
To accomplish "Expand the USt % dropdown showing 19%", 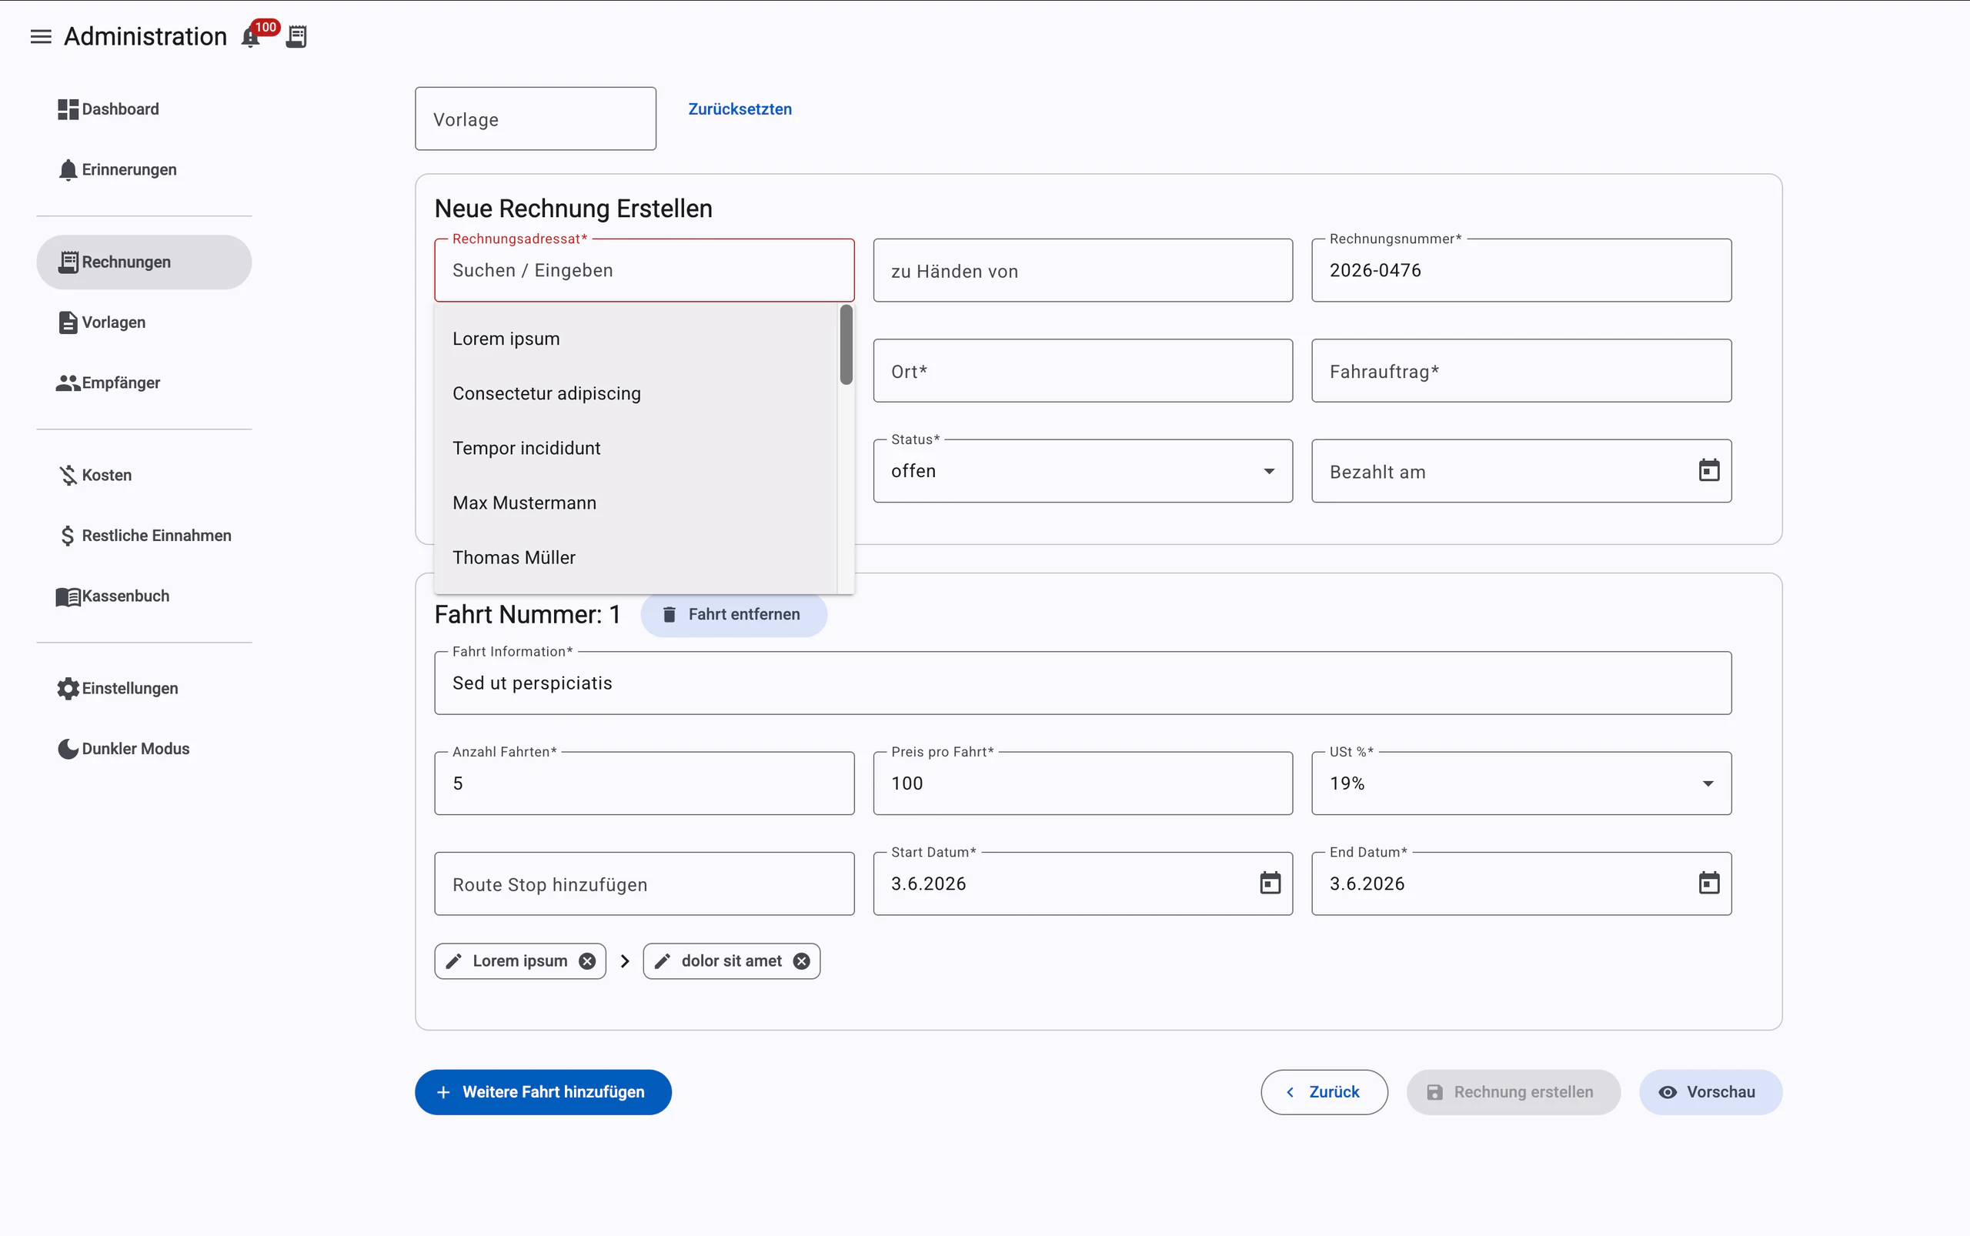I will [x=1521, y=784].
